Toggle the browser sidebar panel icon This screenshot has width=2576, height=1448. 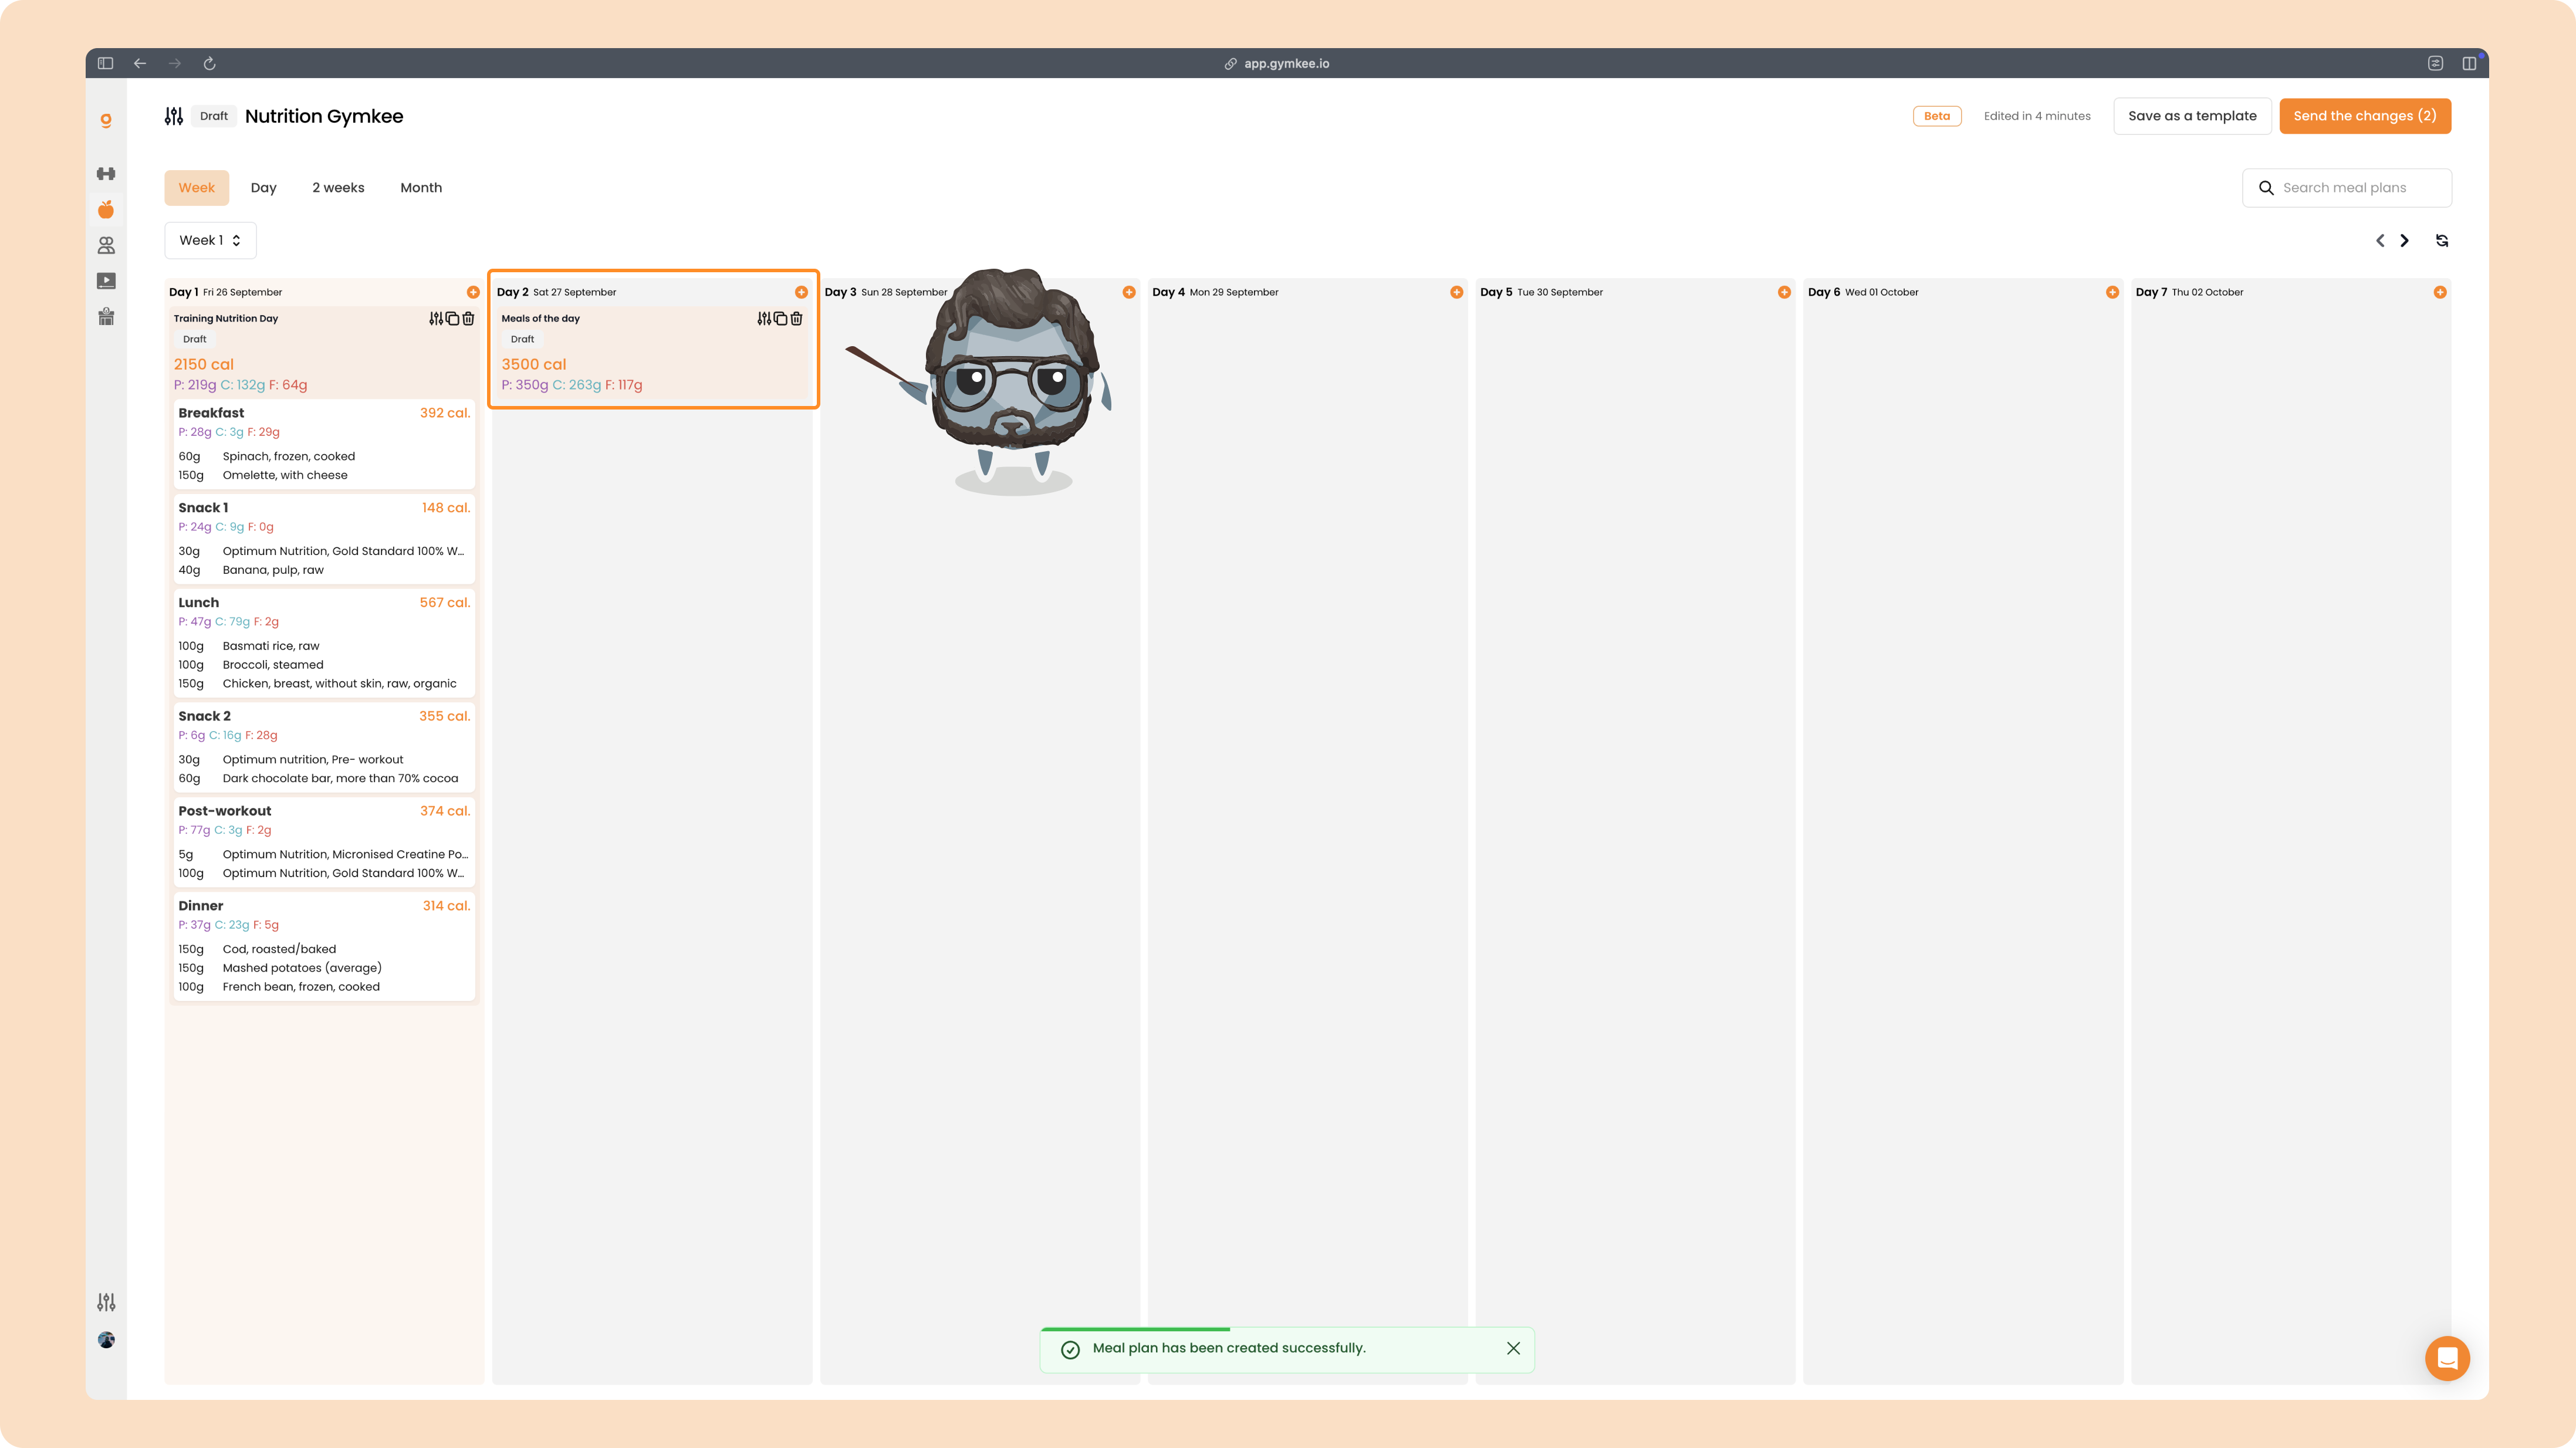pyautogui.click(x=105, y=63)
